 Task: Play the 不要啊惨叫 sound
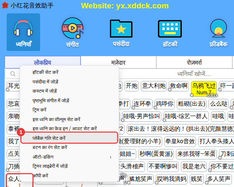(163, 166)
